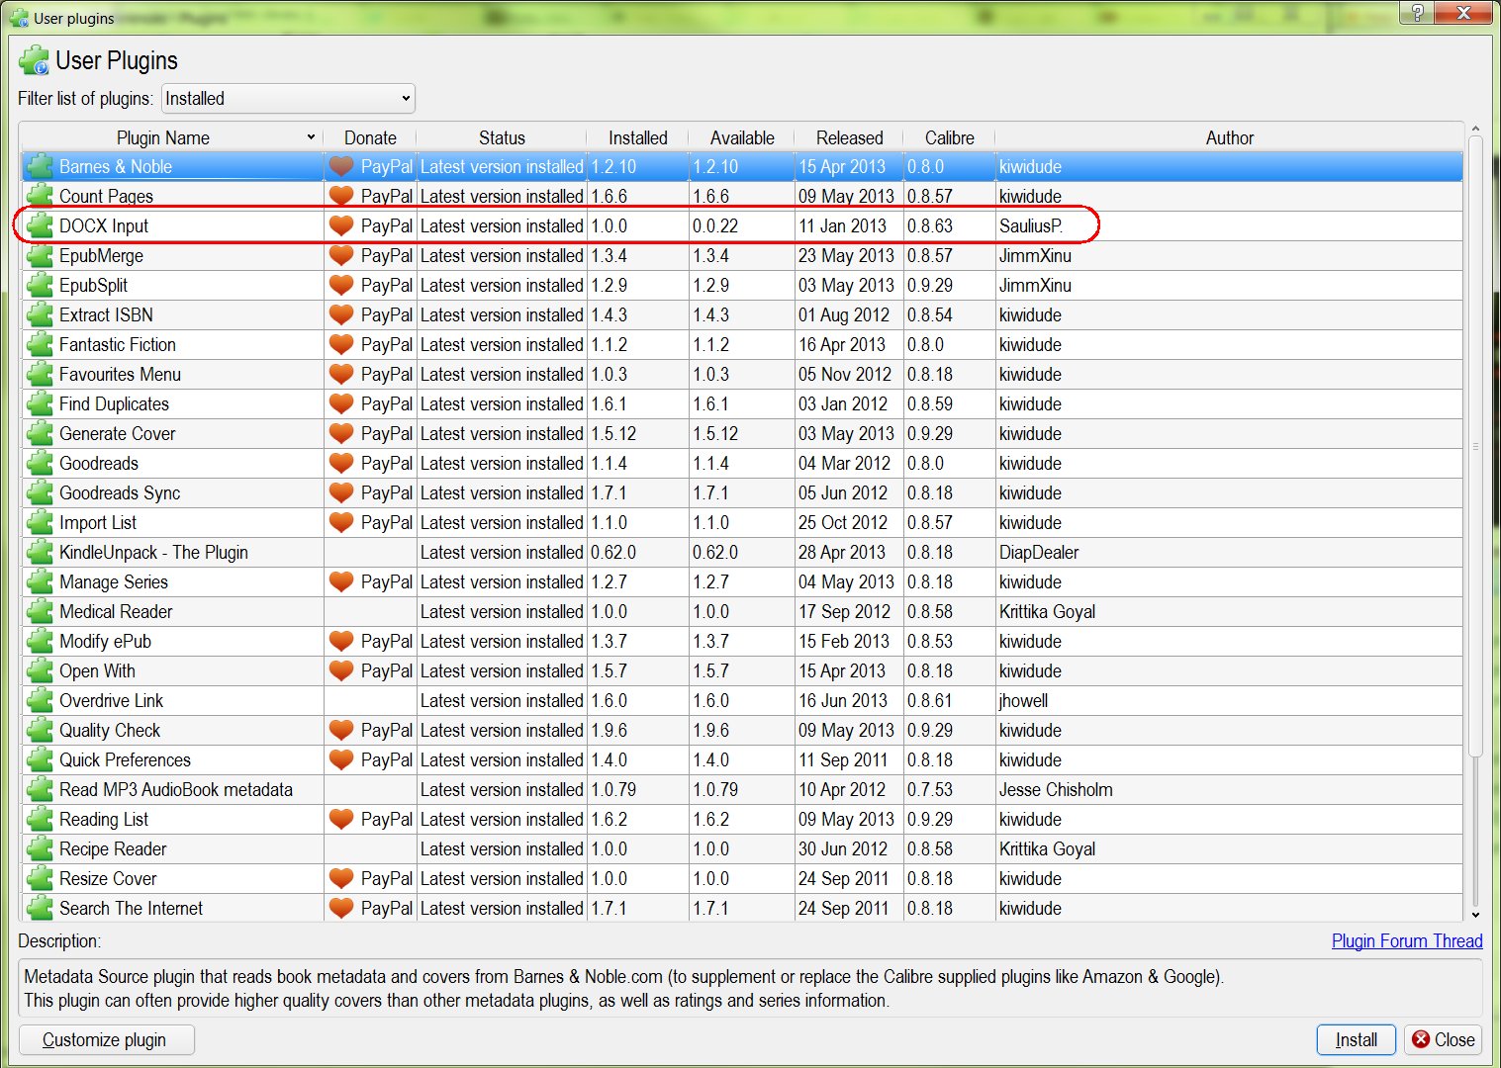Click the help question mark title bar button

(1416, 12)
